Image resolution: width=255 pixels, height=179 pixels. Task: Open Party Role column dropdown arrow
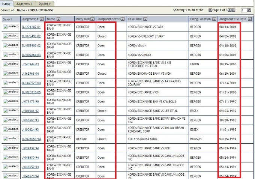pyautogui.click(x=93, y=19)
